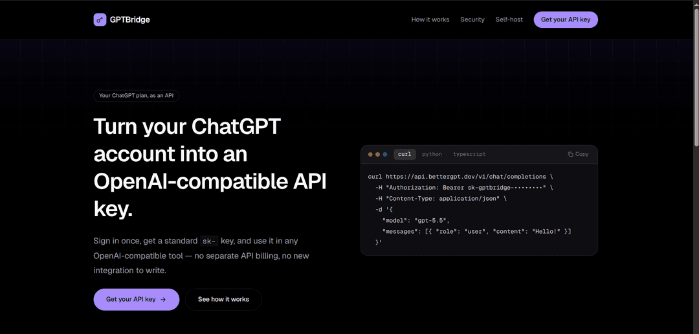Click hero Get your API key arrow button
The height and width of the screenshot is (334, 699).
[137, 299]
